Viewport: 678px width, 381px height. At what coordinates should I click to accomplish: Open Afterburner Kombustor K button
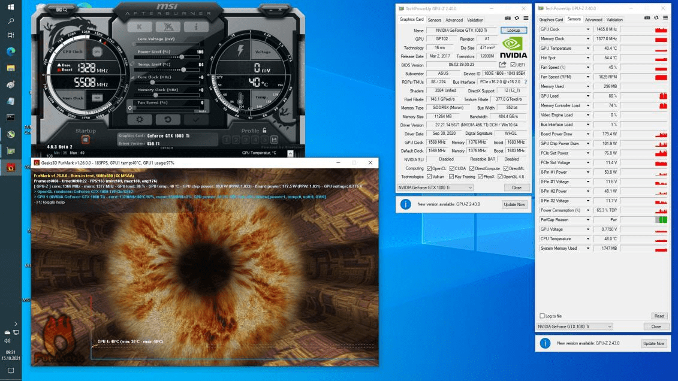tap(139, 27)
